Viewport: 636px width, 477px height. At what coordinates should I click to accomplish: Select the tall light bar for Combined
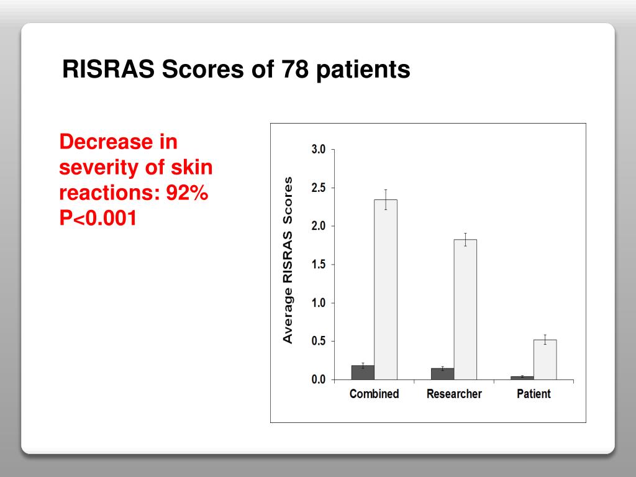[386, 289]
